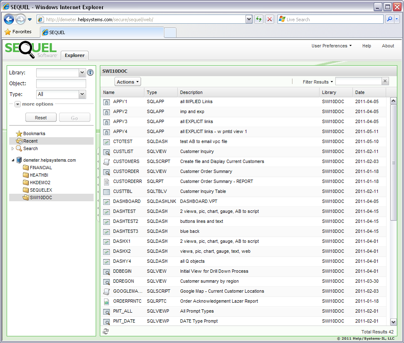Click the APPY1 application icon

pos(107,102)
